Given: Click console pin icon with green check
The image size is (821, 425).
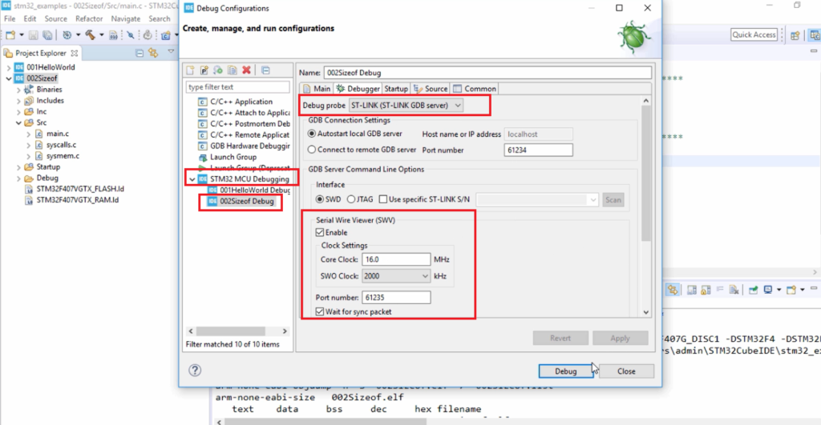Looking at the screenshot, I should [753, 290].
